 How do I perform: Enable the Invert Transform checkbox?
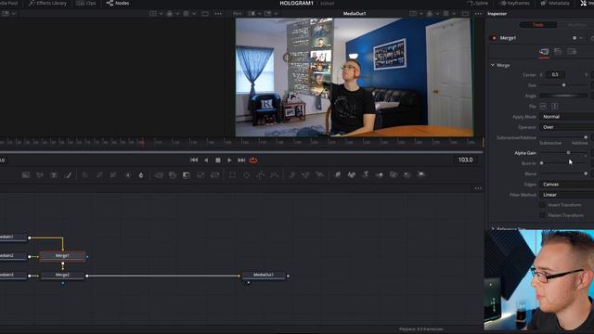click(x=542, y=205)
